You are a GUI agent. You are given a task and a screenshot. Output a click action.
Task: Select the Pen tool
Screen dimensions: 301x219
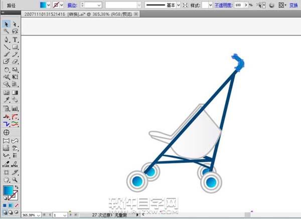coord(7,40)
